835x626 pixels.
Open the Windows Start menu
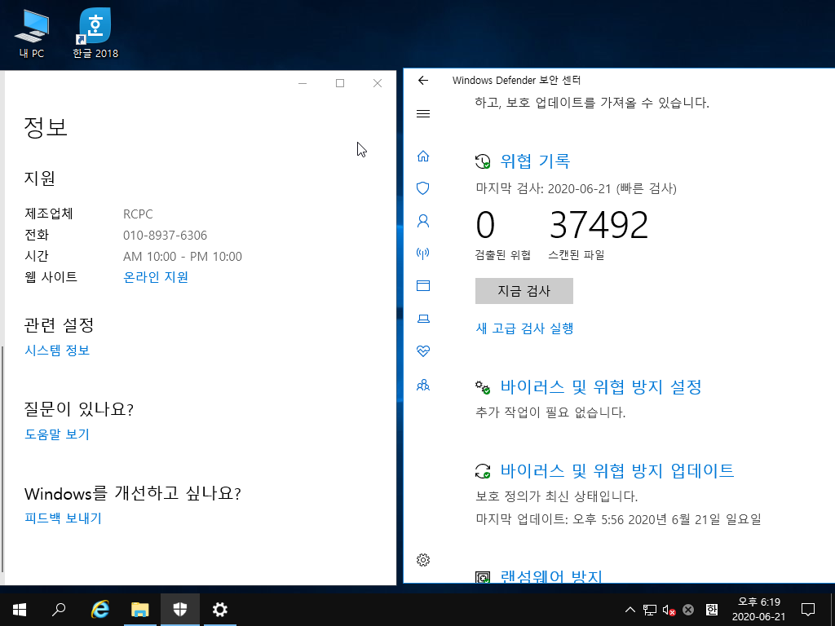click(20, 610)
